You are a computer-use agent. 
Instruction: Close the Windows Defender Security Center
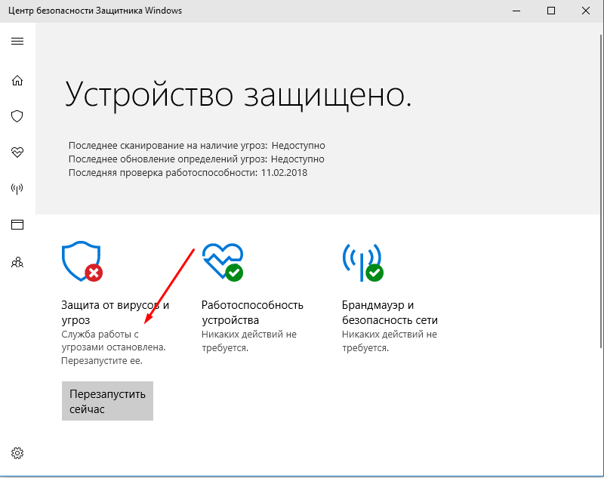point(586,11)
